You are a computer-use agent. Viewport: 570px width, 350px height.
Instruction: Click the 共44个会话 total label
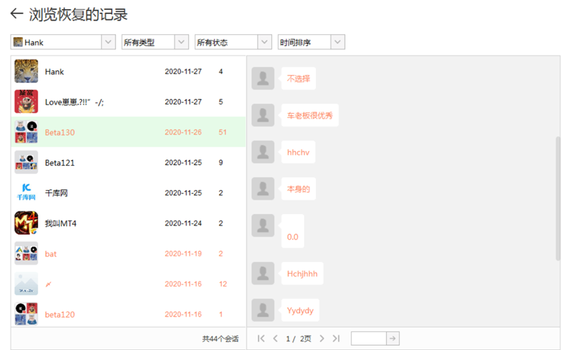[220, 339]
